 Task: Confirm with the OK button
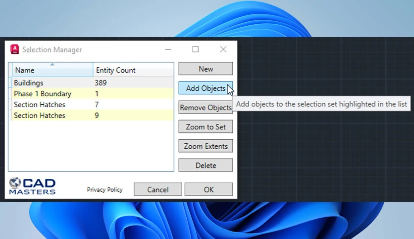(208, 190)
